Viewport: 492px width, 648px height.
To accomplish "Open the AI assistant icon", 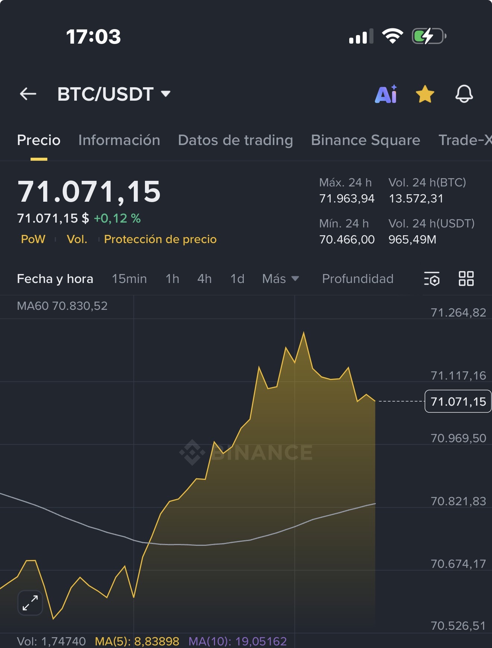I will [386, 94].
